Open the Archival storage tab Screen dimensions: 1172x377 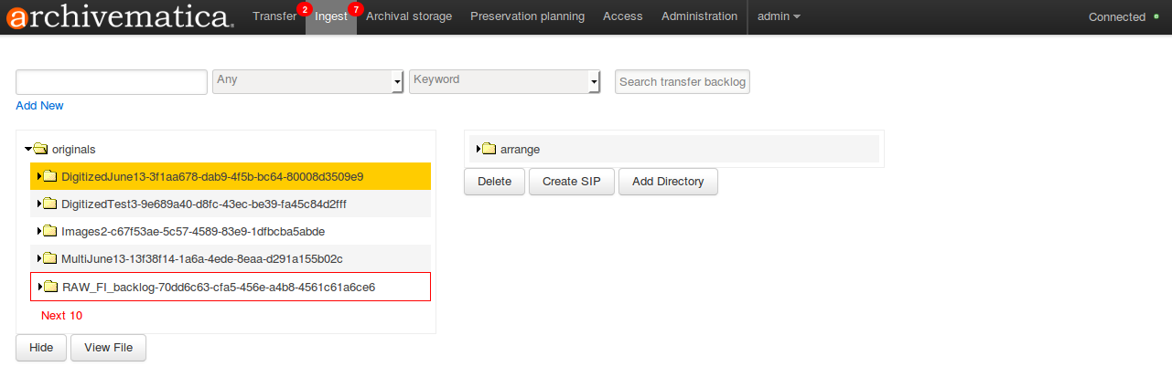pyautogui.click(x=409, y=16)
